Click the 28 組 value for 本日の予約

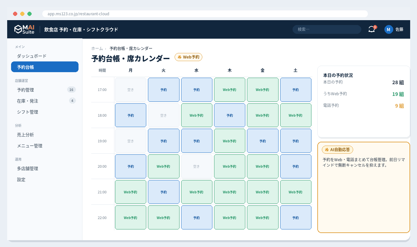(x=398, y=82)
